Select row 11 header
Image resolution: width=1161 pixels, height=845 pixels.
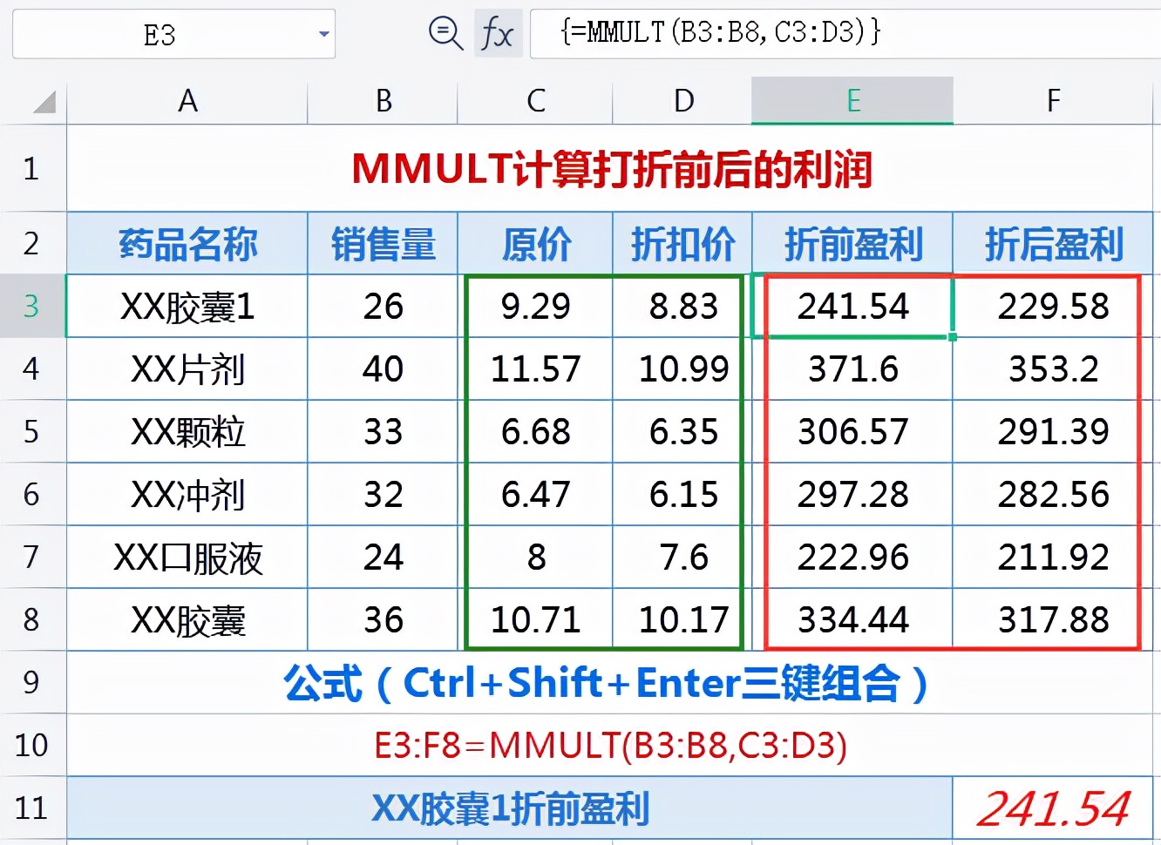pyautogui.click(x=32, y=808)
